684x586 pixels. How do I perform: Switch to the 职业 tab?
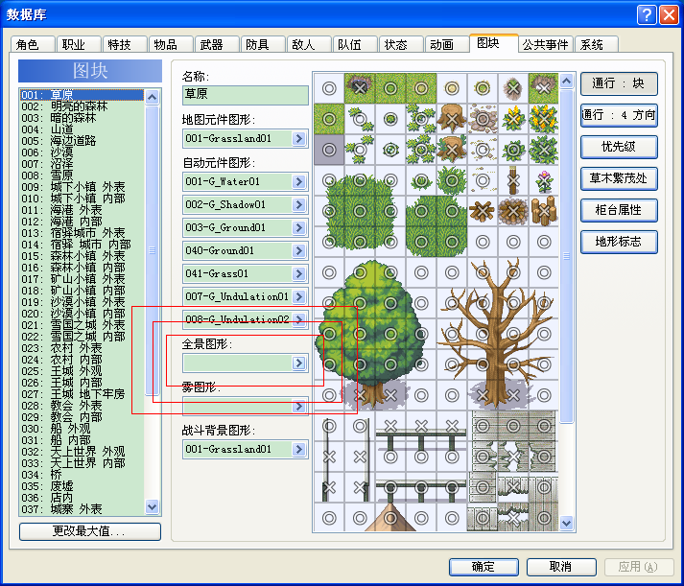(79, 44)
